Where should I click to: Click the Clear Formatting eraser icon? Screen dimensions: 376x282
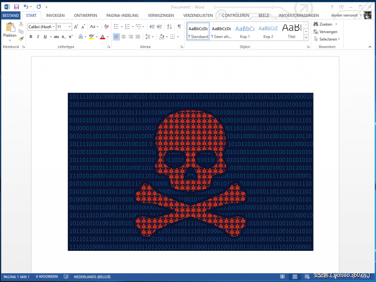pos(106,26)
